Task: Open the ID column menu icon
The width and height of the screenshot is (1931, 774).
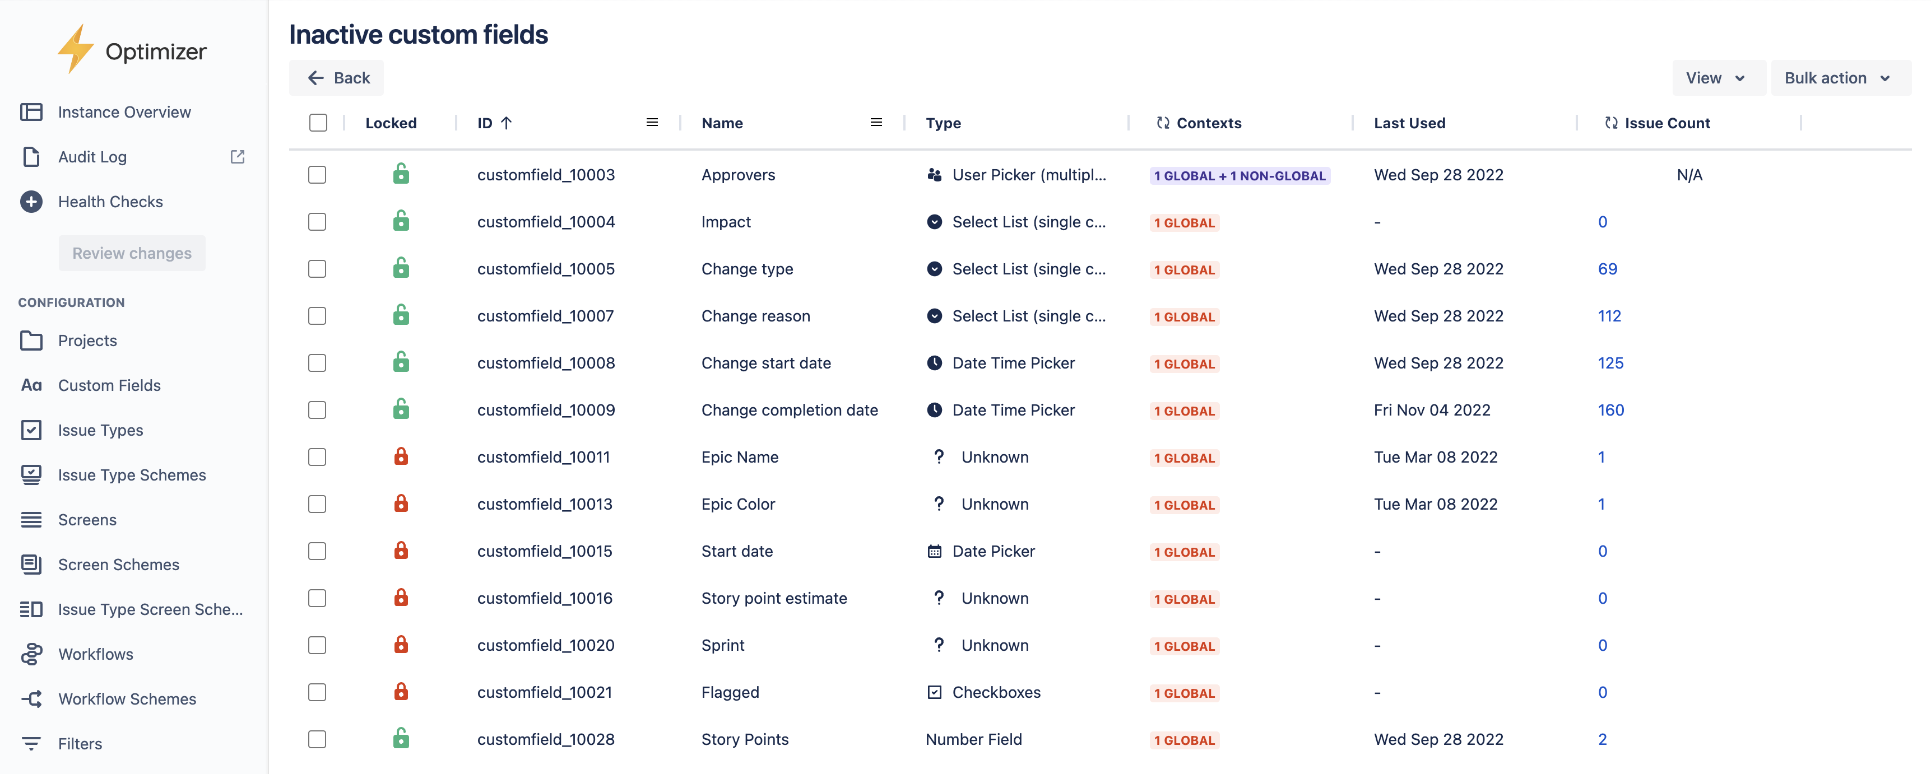Action: click(652, 122)
